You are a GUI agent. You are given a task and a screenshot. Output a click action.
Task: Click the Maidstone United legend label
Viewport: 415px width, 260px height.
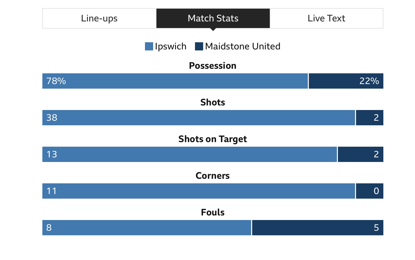[x=243, y=46]
